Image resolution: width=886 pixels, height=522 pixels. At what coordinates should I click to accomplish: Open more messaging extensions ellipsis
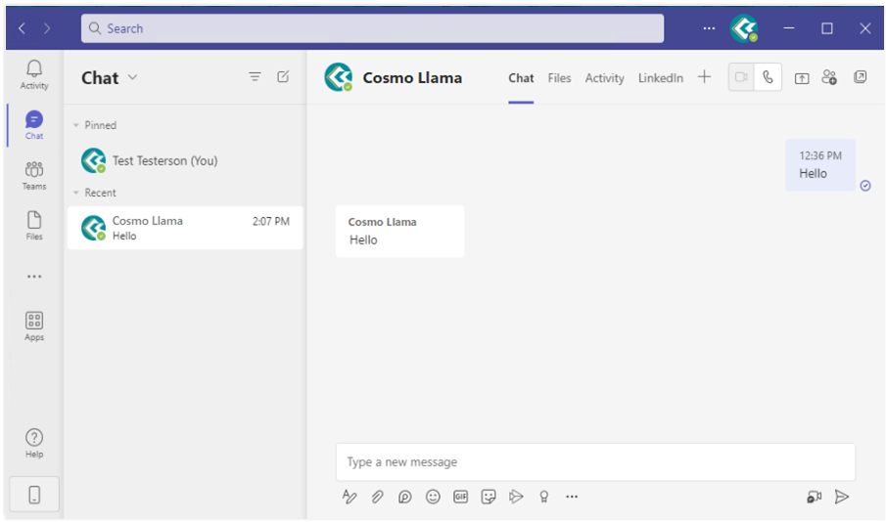[572, 497]
